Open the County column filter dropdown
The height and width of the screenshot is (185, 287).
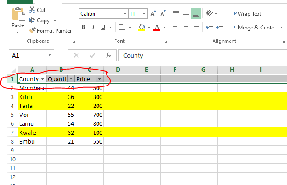(x=42, y=79)
